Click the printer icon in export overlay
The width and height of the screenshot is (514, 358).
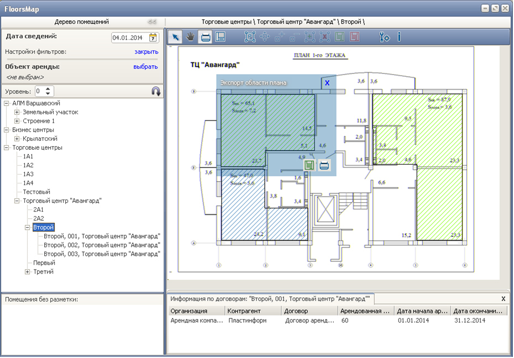click(324, 165)
